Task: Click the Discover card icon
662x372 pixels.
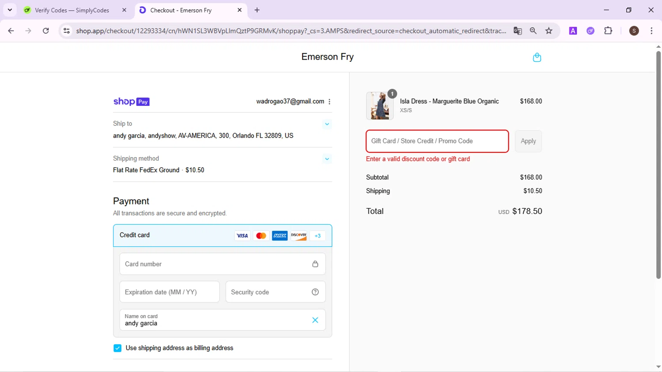Action: pyautogui.click(x=299, y=236)
